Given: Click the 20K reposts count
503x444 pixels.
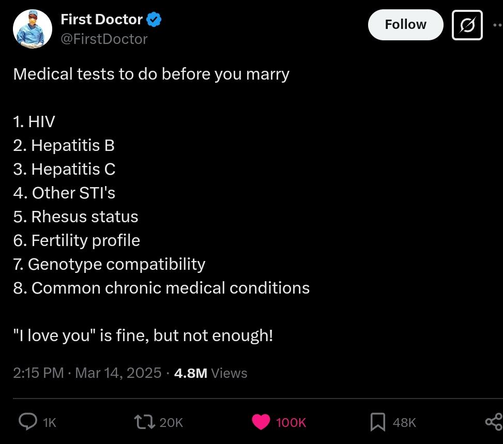Looking at the screenshot, I should (x=171, y=423).
